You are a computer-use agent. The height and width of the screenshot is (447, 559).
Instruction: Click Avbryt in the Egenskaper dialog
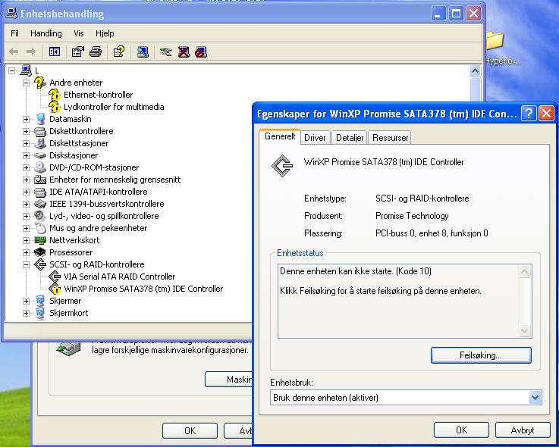pyautogui.click(x=523, y=430)
